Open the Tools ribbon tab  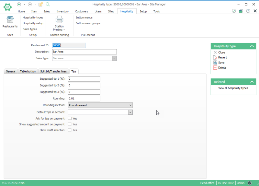[x=156, y=11]
